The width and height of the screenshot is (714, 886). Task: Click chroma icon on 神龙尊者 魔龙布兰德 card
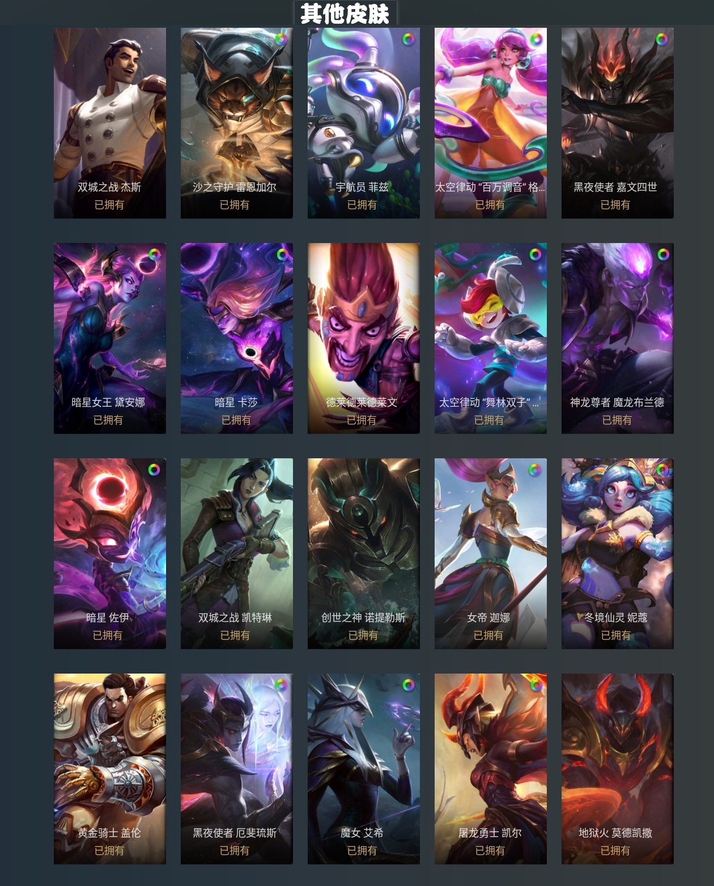coord(663,254)
